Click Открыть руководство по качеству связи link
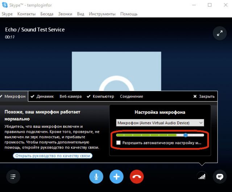This screenshot has height=192, width=232. [x=53, y=156]
